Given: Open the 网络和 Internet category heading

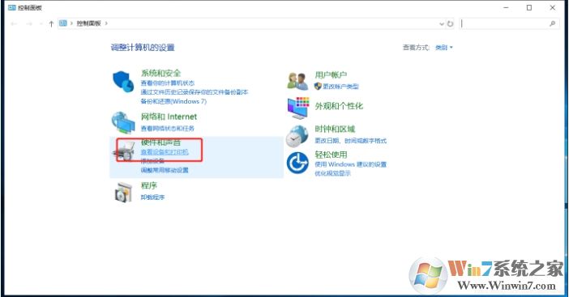Looking at the screenshot, I should click(169, 117).
